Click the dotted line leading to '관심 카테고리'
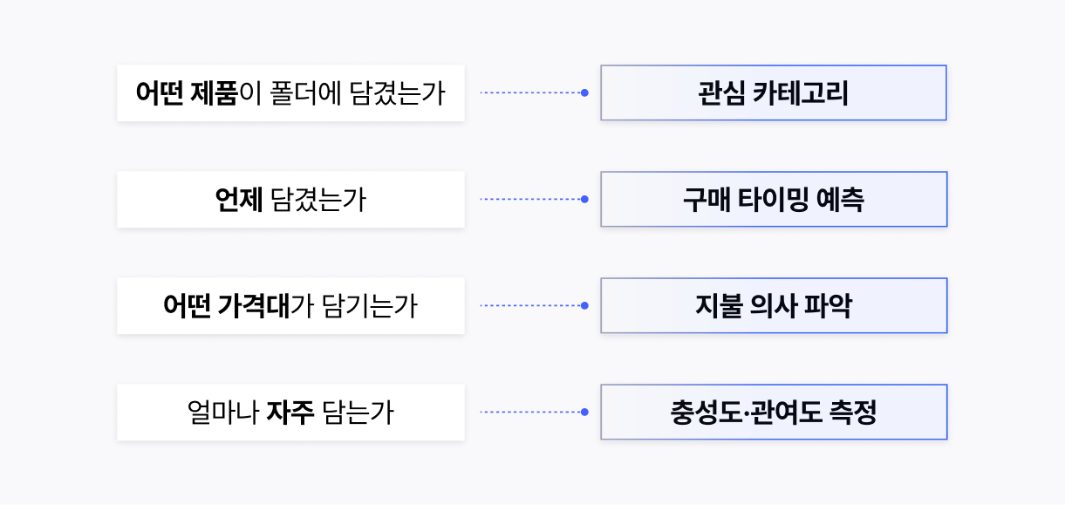Screen dimensions: 1065x505 coord(530,92)
